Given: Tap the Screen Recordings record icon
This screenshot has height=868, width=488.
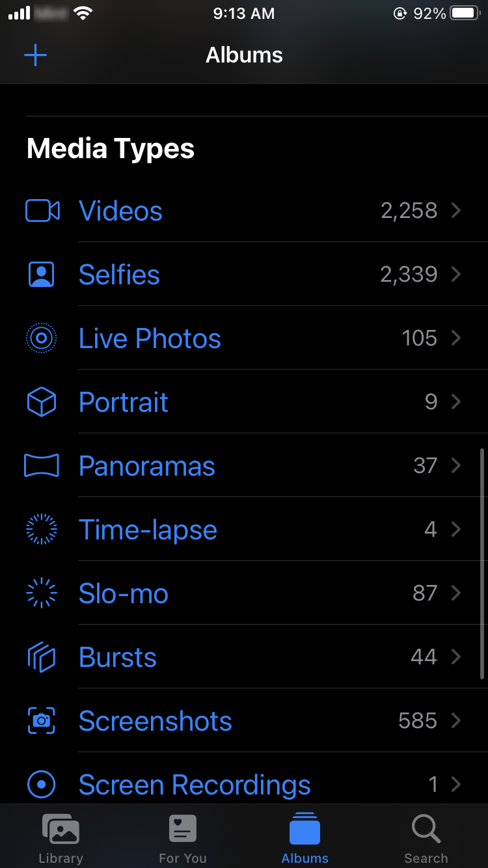Looking at the screenshot, I should 42,785.
